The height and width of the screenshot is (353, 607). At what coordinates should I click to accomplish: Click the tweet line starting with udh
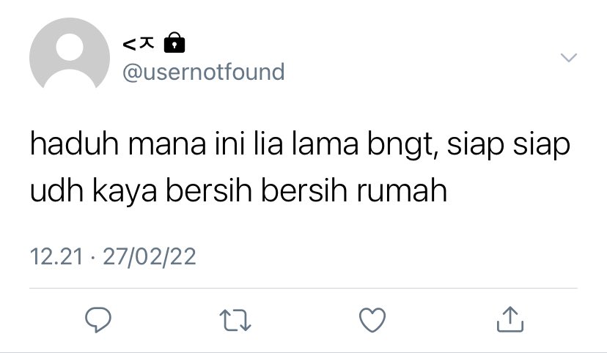[x=238, y=191]
